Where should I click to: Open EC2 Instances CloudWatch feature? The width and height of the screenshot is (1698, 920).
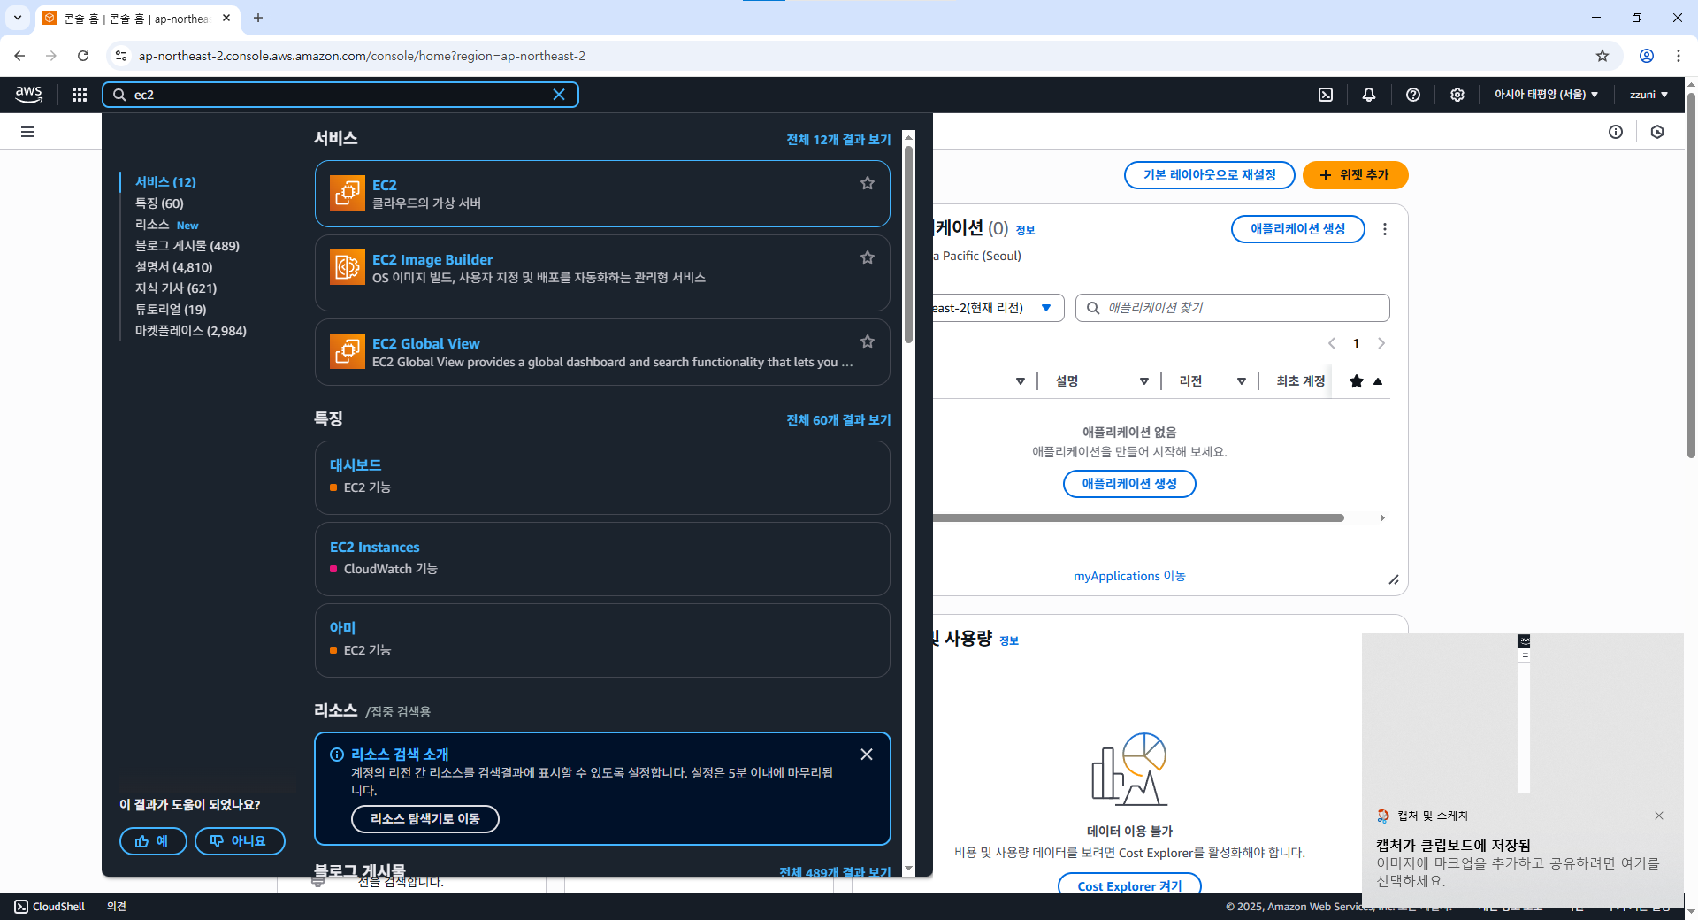(375, 548)
